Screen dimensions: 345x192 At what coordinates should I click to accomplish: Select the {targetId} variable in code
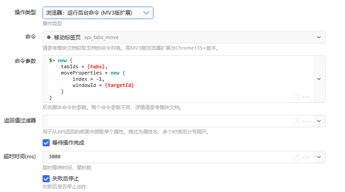pyautogui.click(x=119, y=85)
